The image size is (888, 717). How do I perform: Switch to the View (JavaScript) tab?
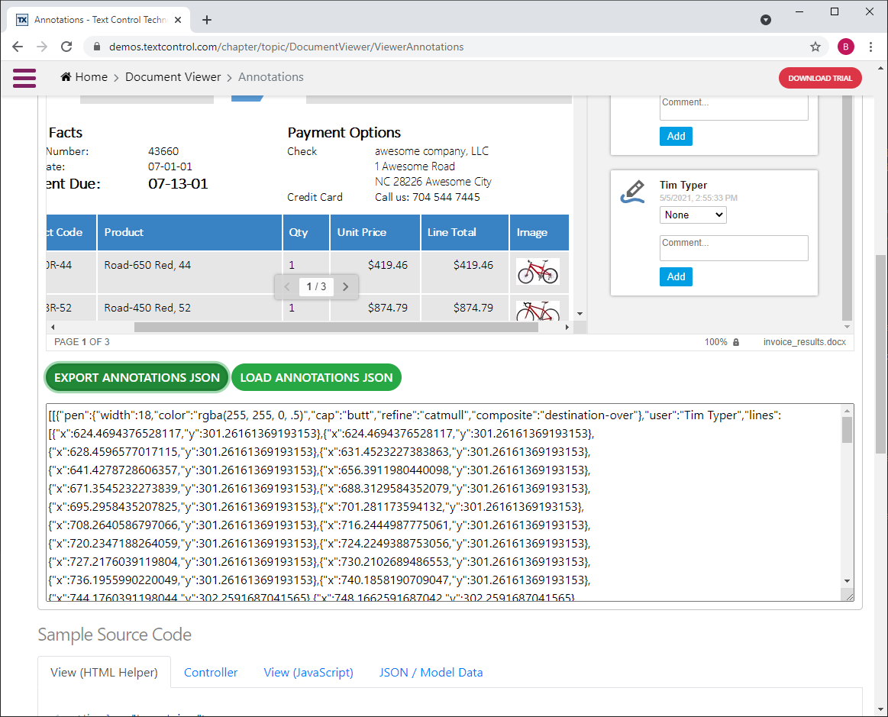pos(308,672)
